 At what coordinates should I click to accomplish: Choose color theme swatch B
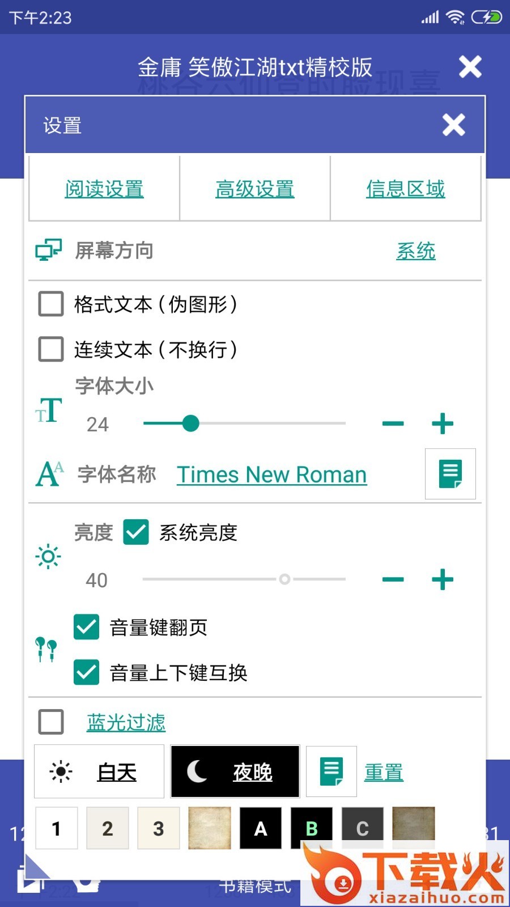[311, 828]
